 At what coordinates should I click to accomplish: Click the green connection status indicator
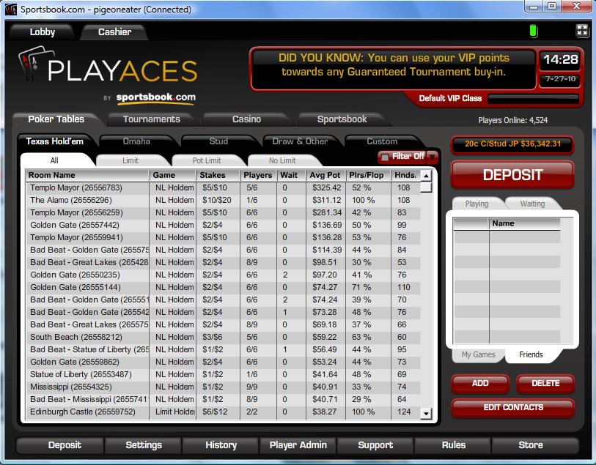pyautogui.click(x=533, y=31)
